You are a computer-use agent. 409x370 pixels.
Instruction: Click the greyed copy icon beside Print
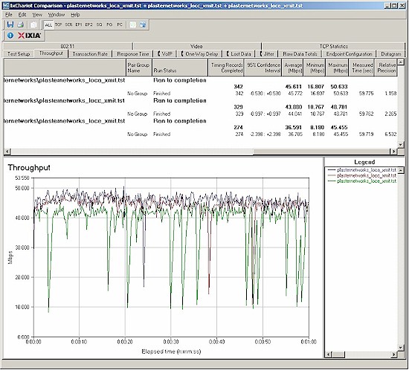(x=33, y=25)
